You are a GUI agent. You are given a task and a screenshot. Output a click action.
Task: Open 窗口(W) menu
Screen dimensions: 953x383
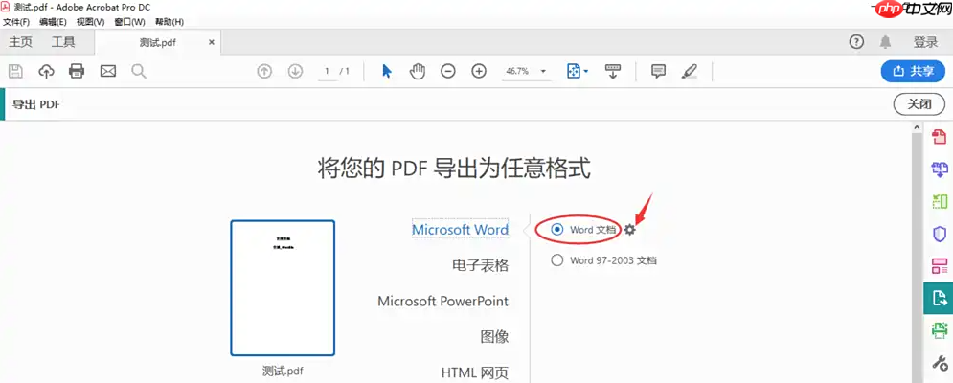(x=129, y=22)
